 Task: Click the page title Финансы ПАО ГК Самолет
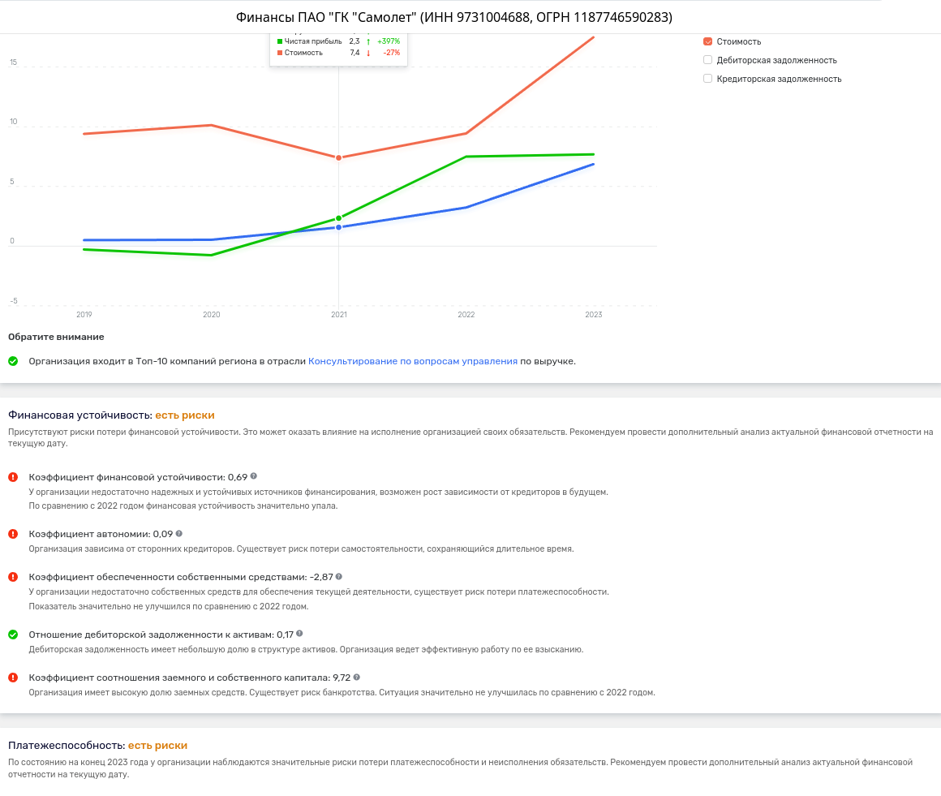point(453,17)
